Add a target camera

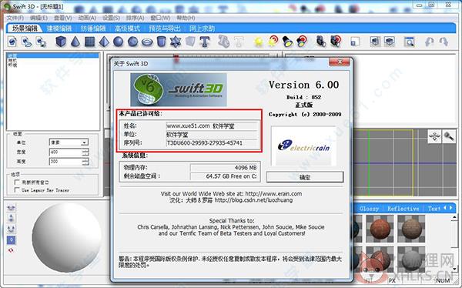coord(335,42)
